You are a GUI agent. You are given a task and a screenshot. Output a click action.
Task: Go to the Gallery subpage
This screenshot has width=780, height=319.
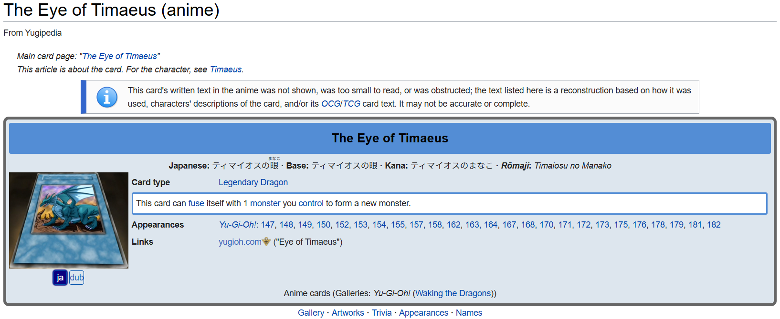pyautogui.click(x=311, y=313)
